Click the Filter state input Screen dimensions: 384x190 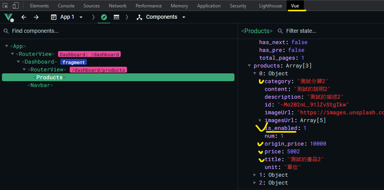click(312, 31)
